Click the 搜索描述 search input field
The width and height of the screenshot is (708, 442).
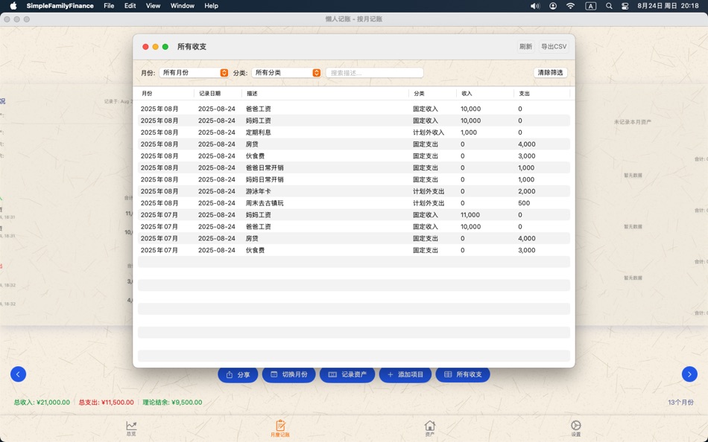[x=374, y=72]
